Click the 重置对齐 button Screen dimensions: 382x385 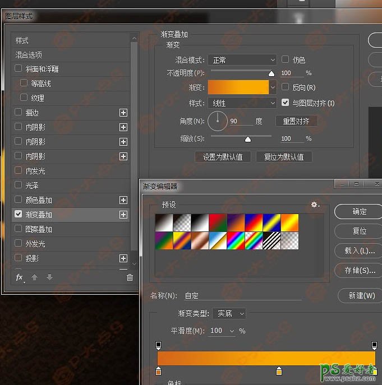[x=296, y=121]
